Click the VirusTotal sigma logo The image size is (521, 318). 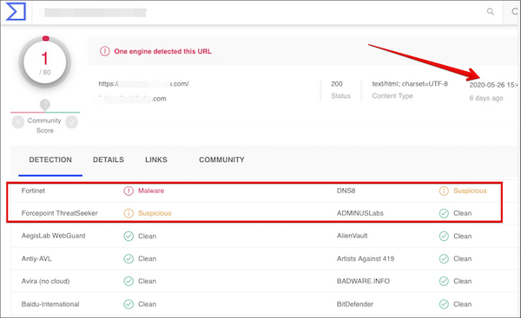point(16,11)
